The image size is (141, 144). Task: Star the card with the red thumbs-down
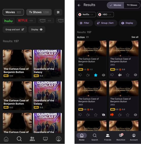click(128, 115)
